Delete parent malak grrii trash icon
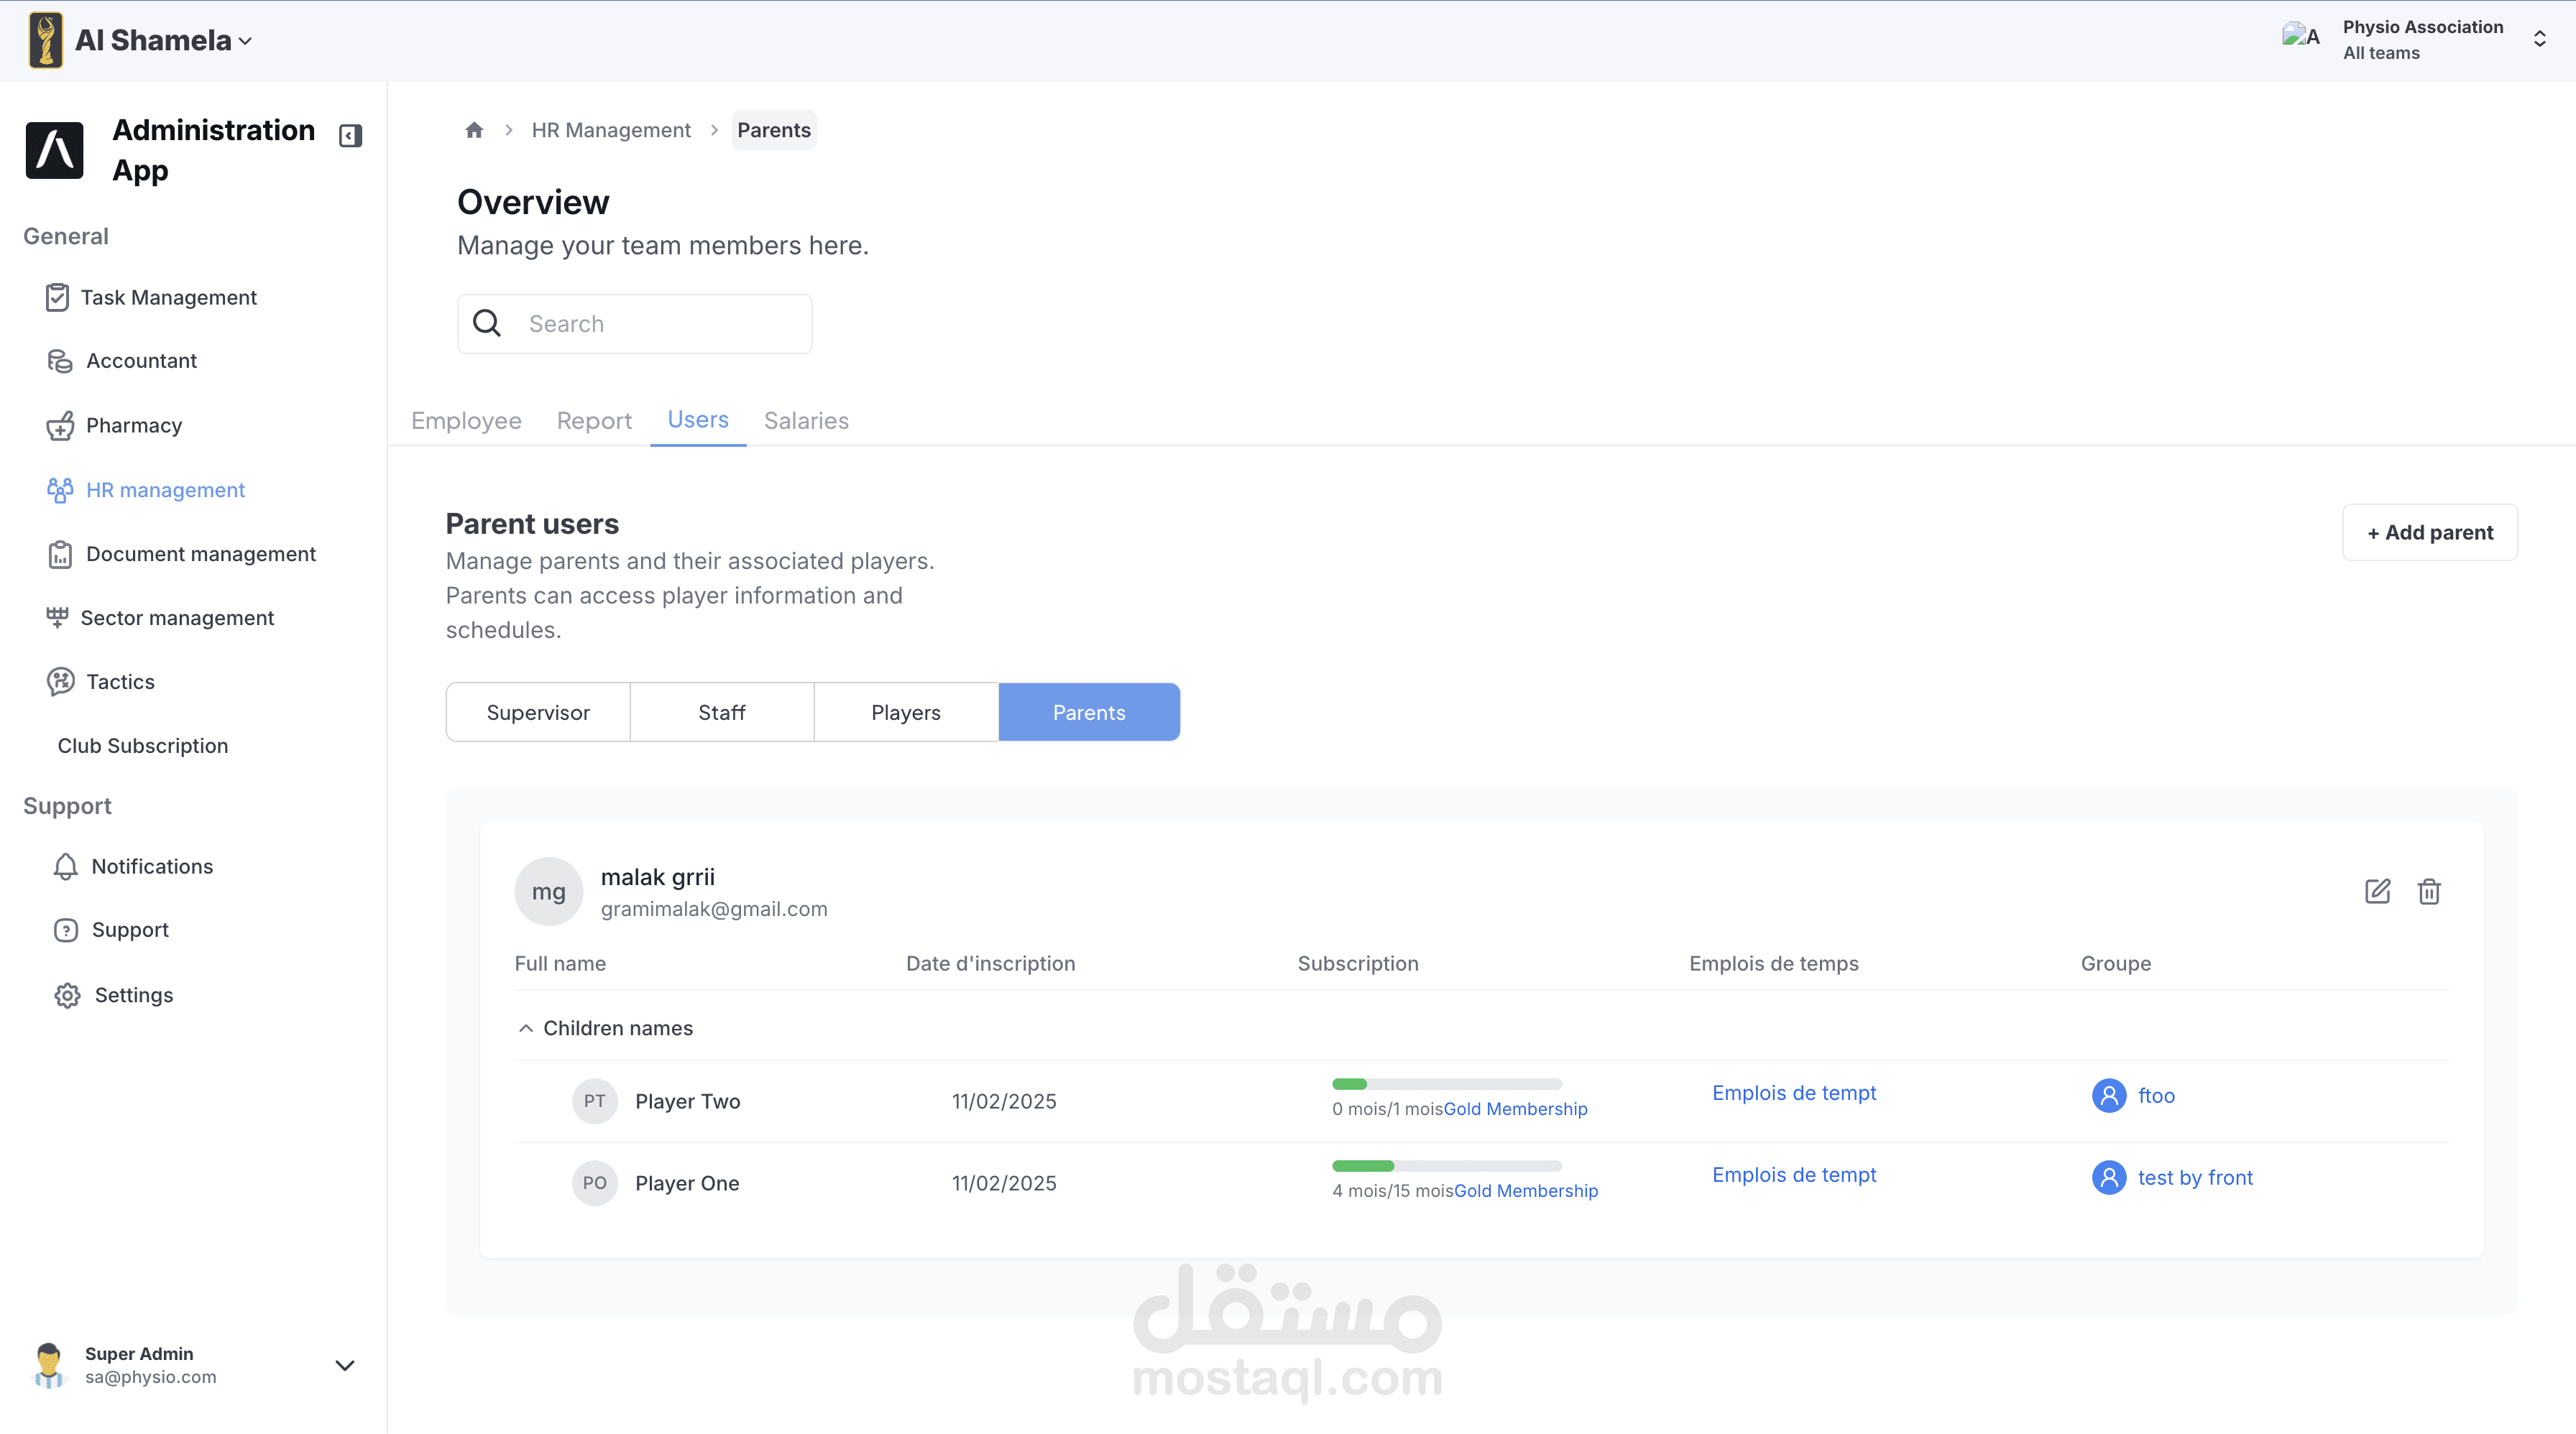This screenshot has width=2576, height=1434. click(2429, 892)
